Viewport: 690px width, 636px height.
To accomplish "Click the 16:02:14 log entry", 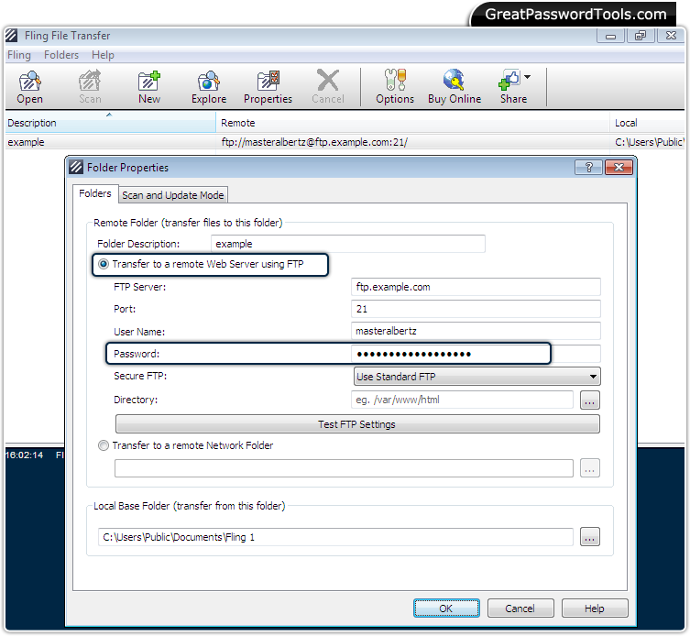I will 24,455.
